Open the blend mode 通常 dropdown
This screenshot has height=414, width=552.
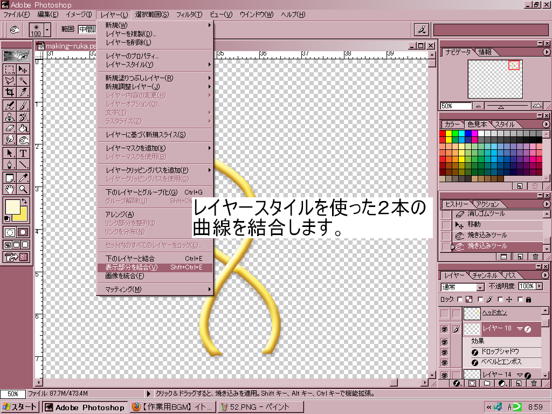pyautogui.click(x=480, y=287)
